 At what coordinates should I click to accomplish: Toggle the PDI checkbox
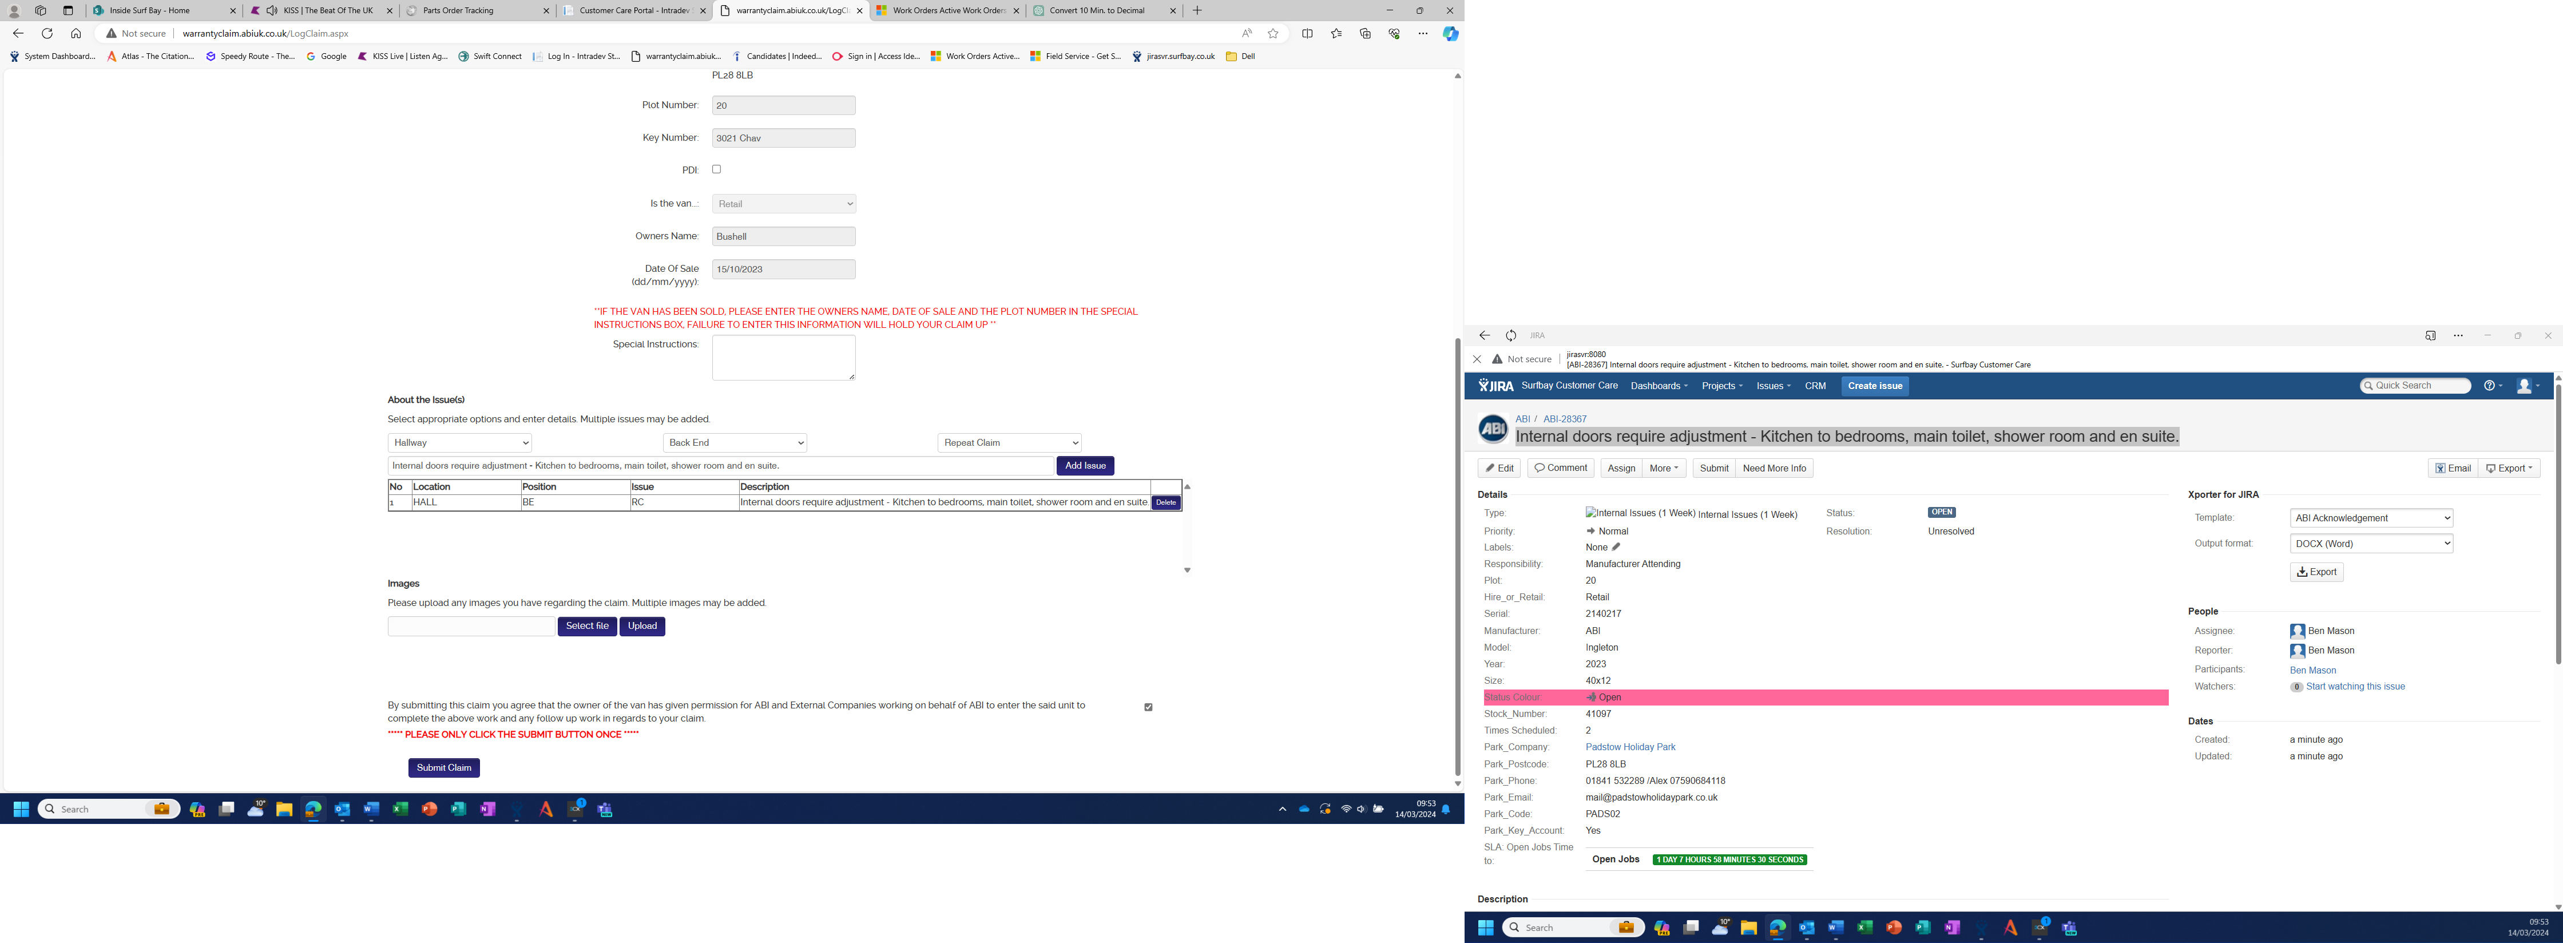[716, 169]
